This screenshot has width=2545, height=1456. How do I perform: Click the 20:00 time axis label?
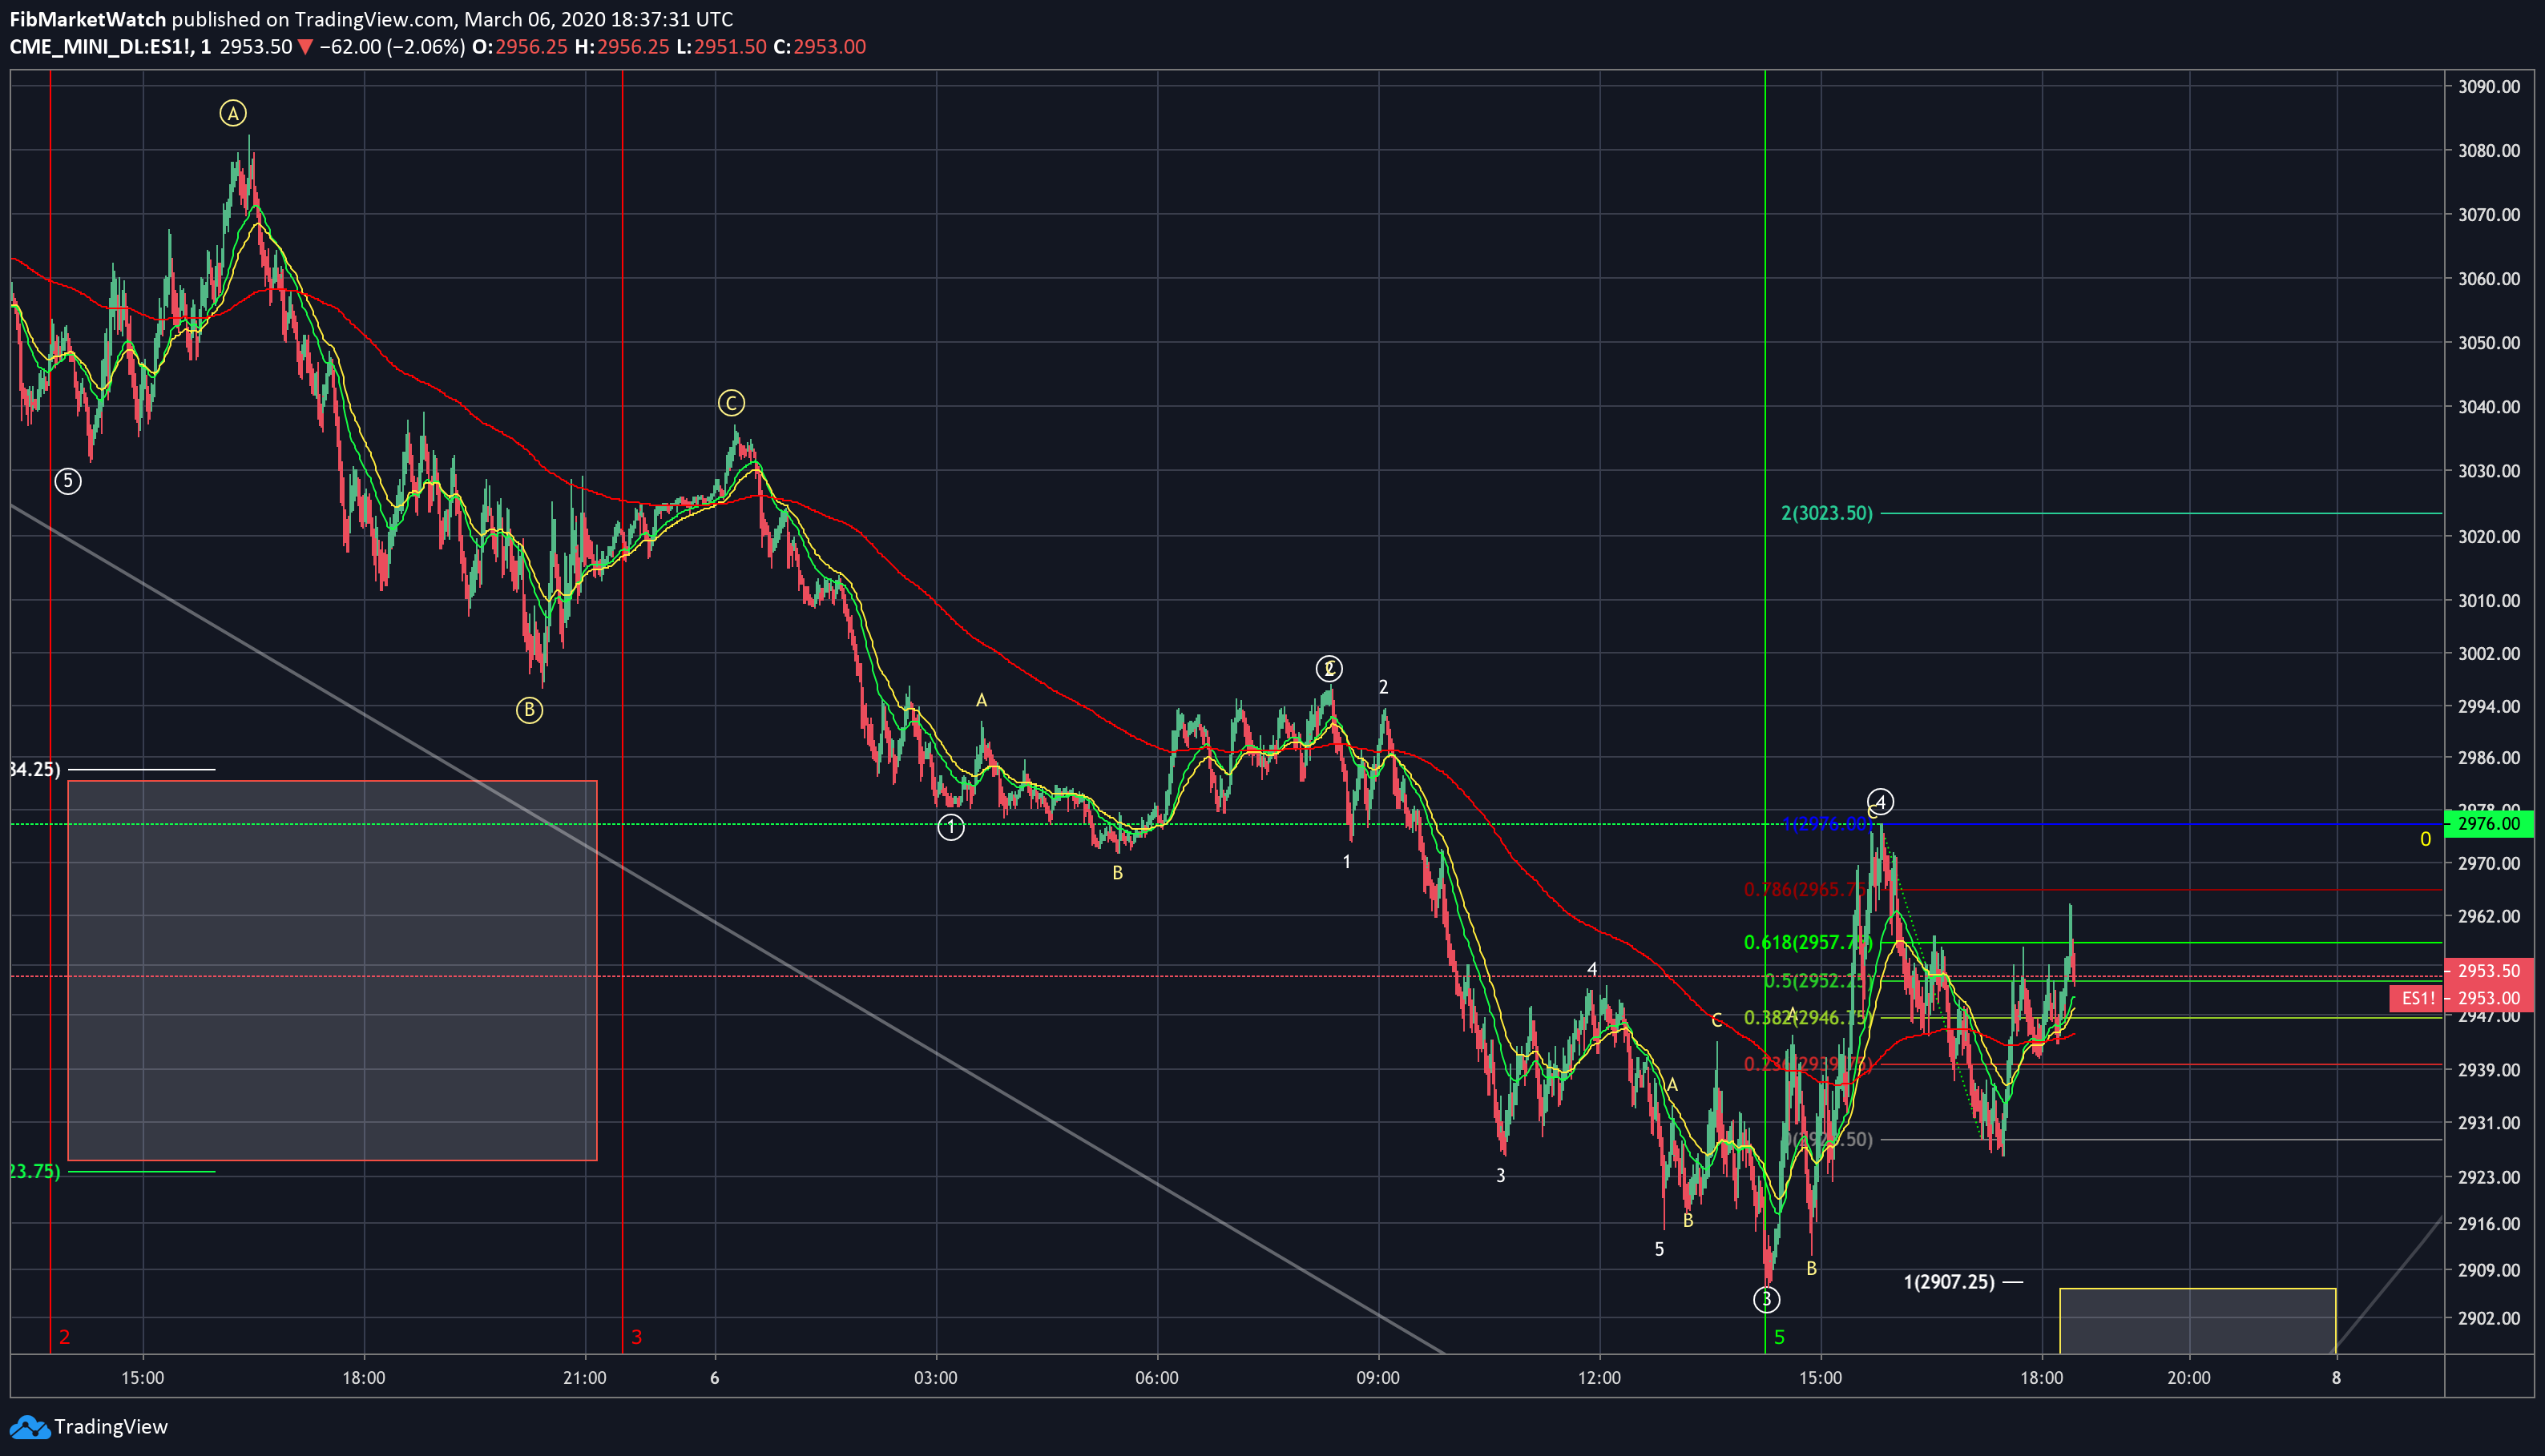coord(2189,1378)
